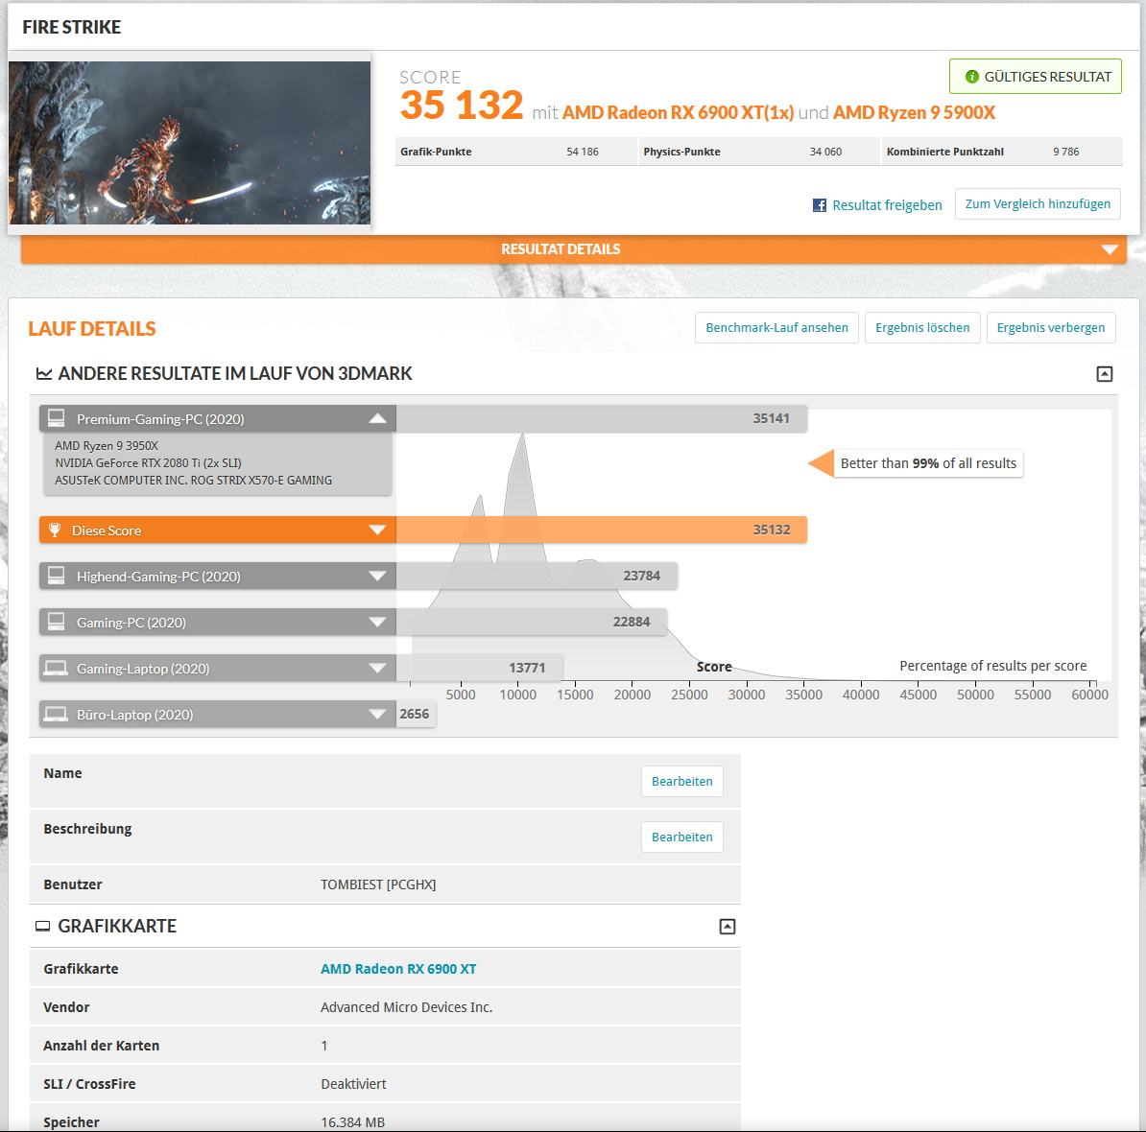Click the AMD Radeon RX 6900 XT(1x) heading text
Viewport: 1146px width, 1132px height.
point(678,112)
